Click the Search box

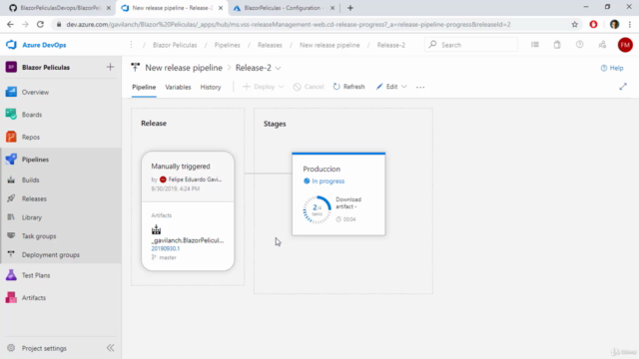[x=471, y=45]
